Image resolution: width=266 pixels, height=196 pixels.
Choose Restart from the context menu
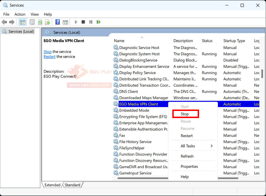click(187, 136)
